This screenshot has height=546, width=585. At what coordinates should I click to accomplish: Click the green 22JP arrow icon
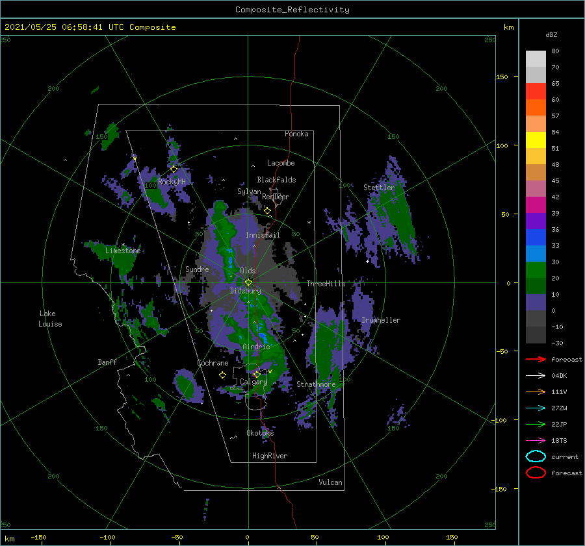pyautogui.click(x=536, y=424)
